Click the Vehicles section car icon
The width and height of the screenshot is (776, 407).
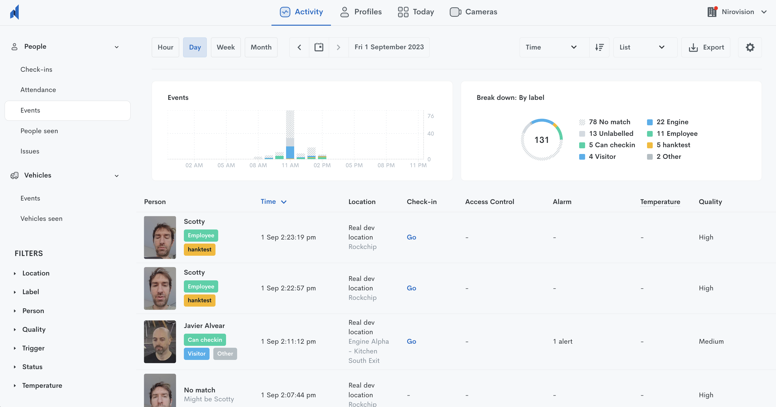[14, 175]
